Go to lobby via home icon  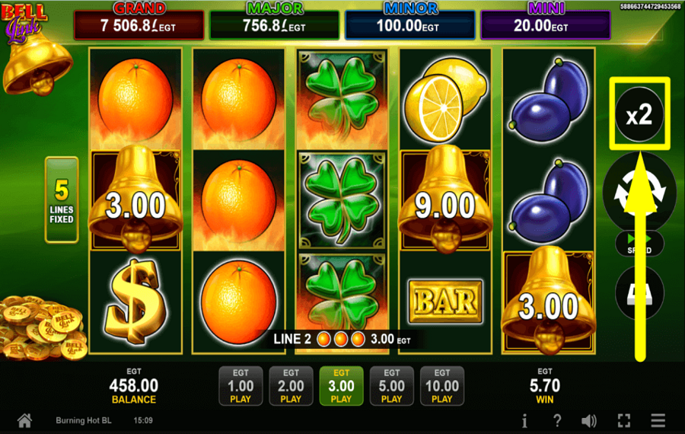[24, 420]
